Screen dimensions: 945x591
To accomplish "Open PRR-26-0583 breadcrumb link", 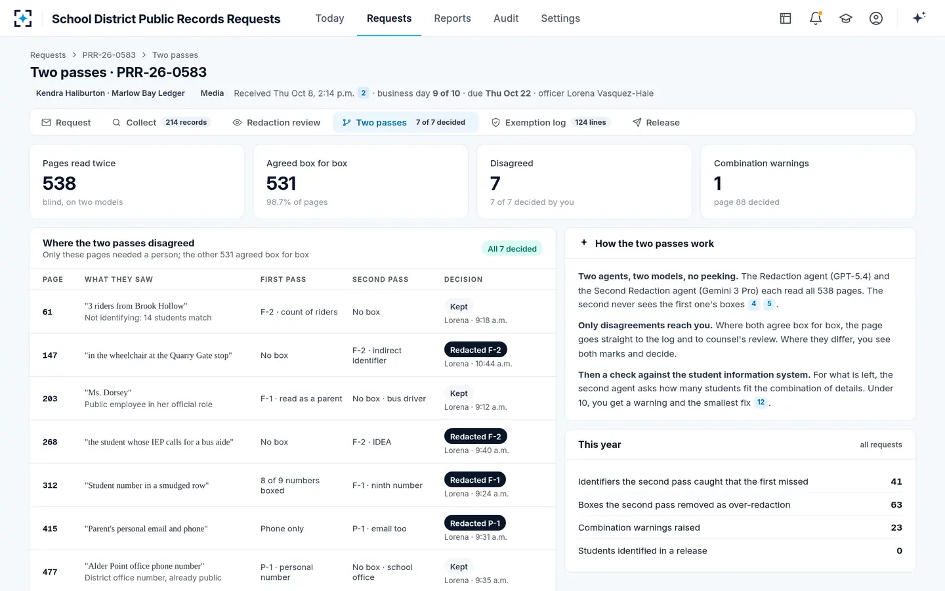I will (109, 55).
